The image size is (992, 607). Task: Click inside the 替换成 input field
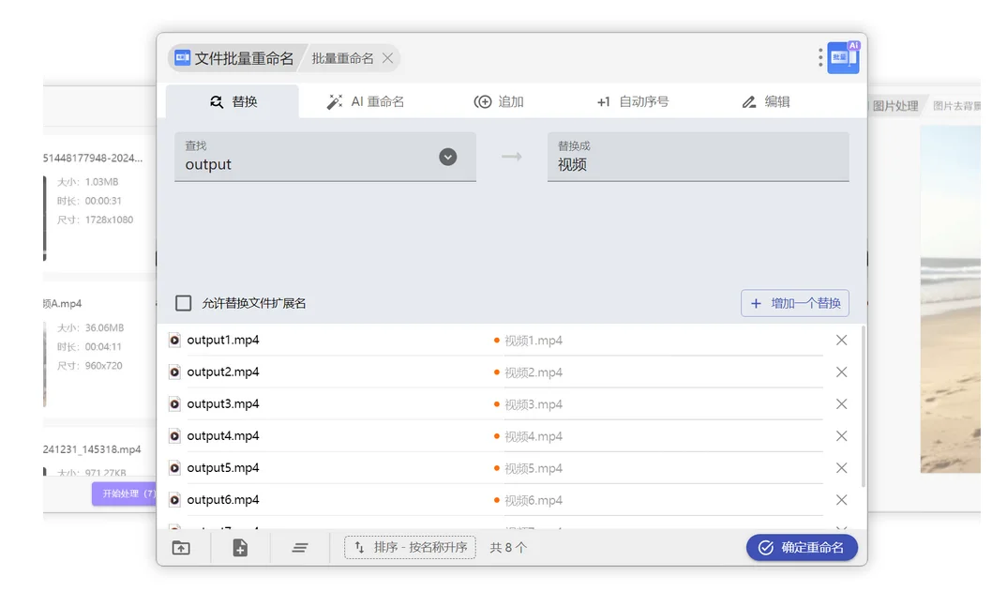pyautogui.click(x=699, y=164)
